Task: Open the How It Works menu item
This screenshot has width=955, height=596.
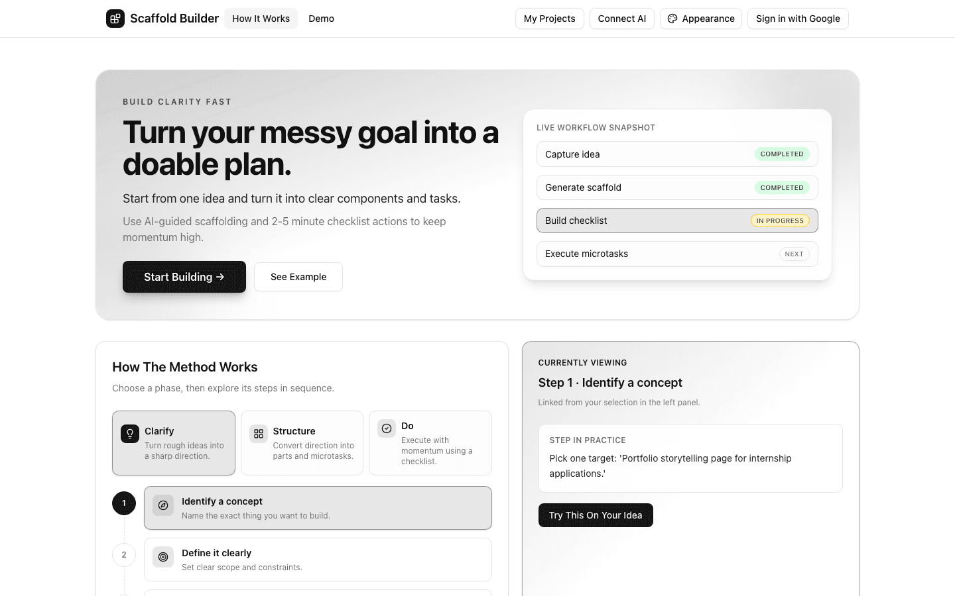Action: coord(261,19)
